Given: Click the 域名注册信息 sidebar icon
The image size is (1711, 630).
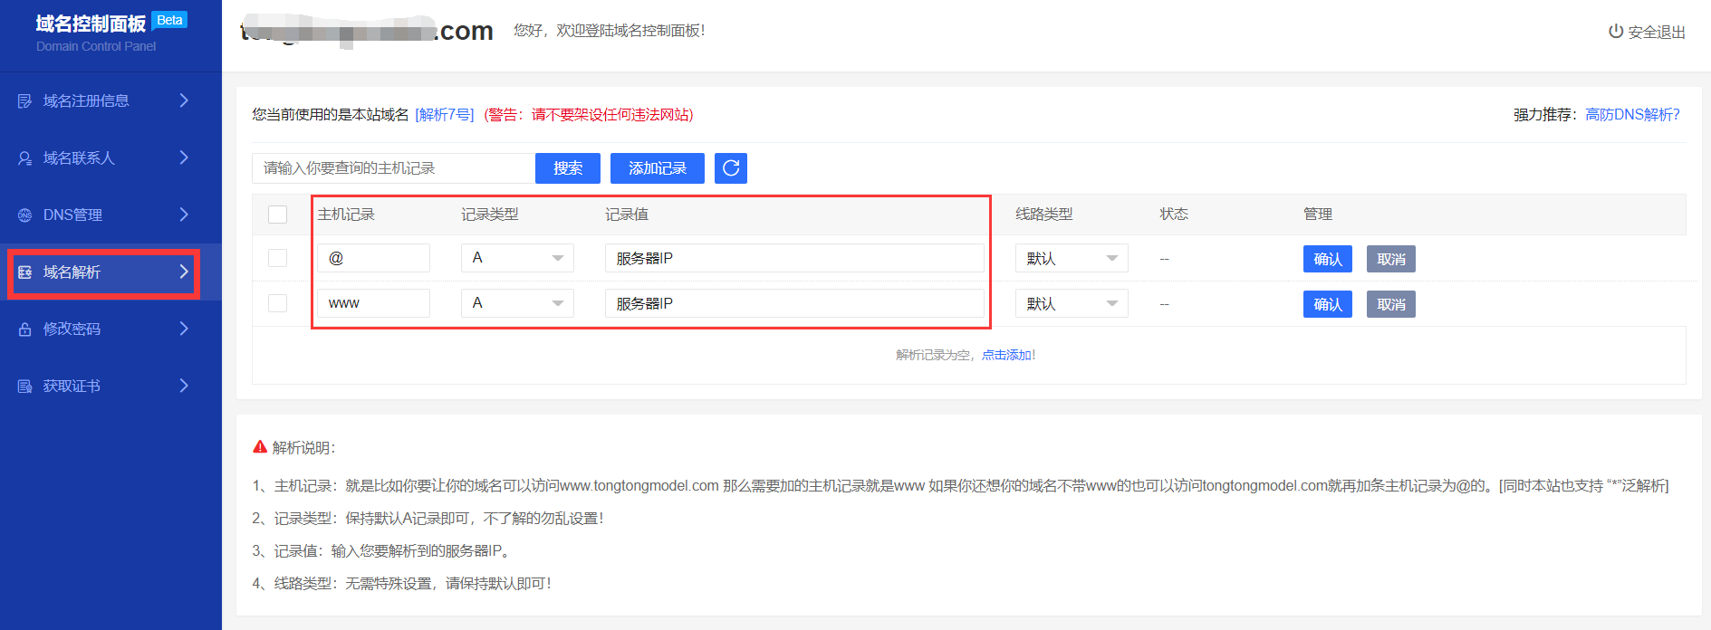Looking at the screenshot, I should pyautogui.click(x=24, y=100).
